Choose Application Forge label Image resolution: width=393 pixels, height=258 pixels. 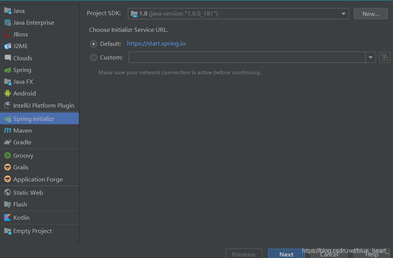[38, 179]
